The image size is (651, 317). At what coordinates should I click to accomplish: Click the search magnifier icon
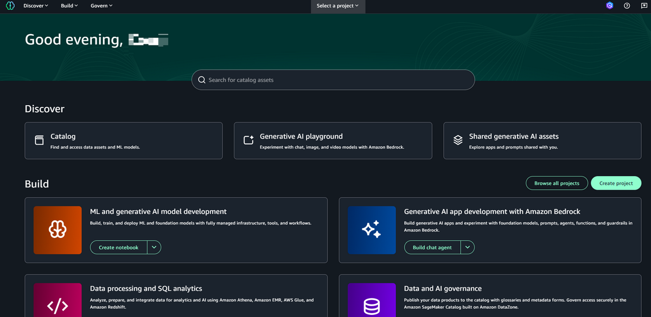point(201,80)
